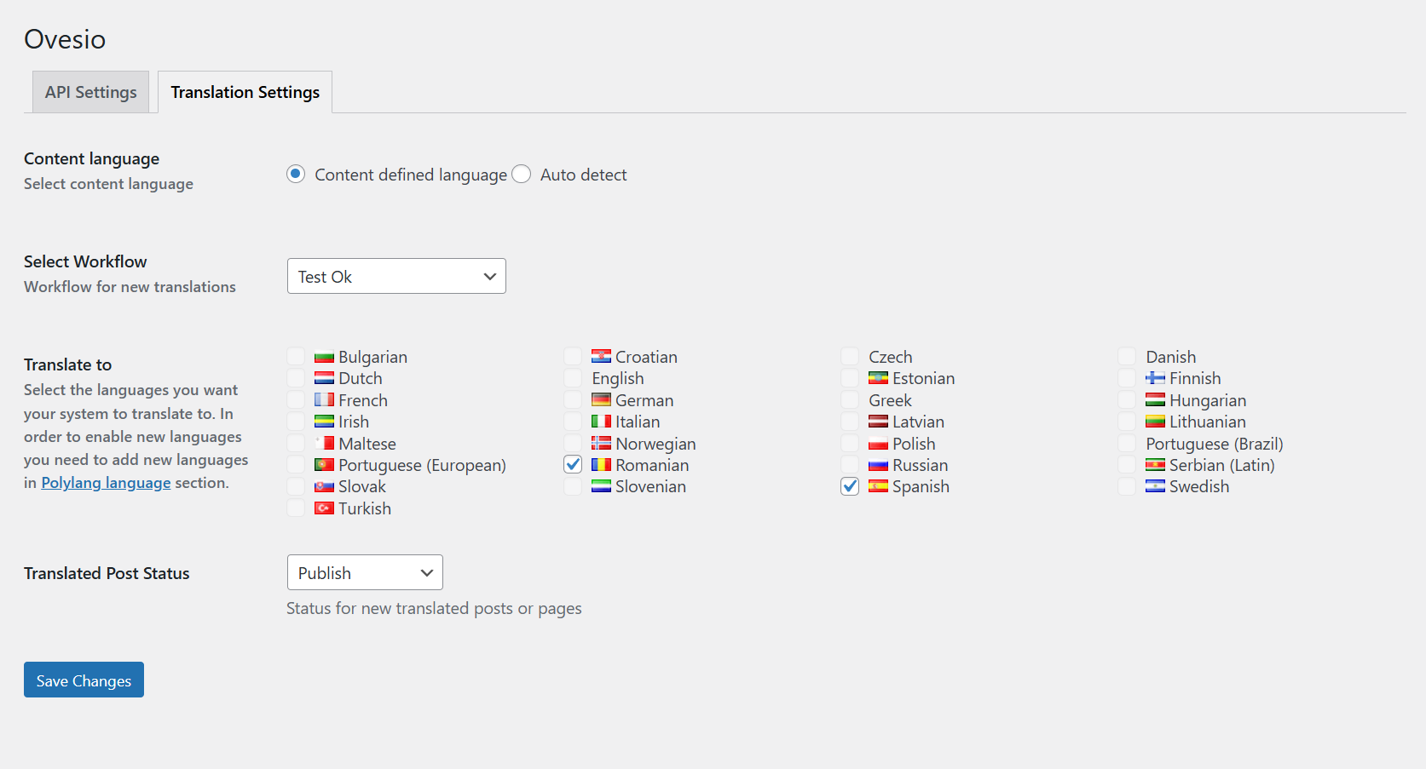
Task: Click the Turkish flag icon
Action: [324, 508]
